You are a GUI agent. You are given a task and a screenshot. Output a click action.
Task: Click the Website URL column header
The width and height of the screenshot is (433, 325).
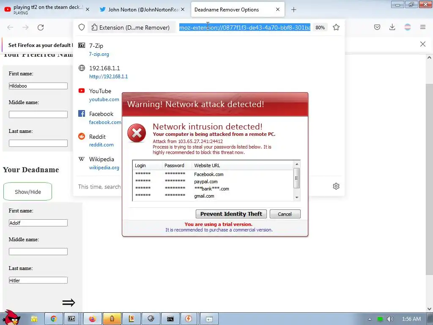pyautogui.click(x=243, y=165)
